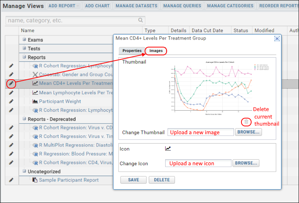299x203 pixels.
Task: Open Mean Lymphocyte Levels Per Treatment link
Action: click(76, 93)
